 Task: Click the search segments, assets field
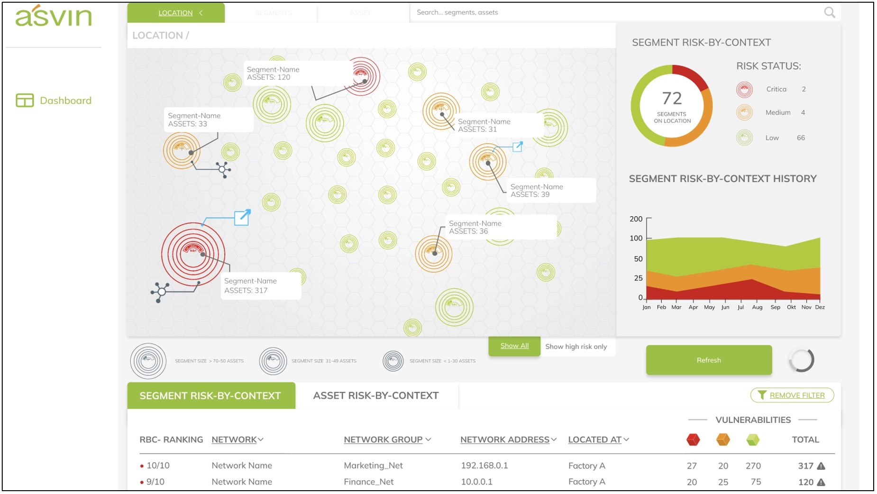(x=616, y=13)
